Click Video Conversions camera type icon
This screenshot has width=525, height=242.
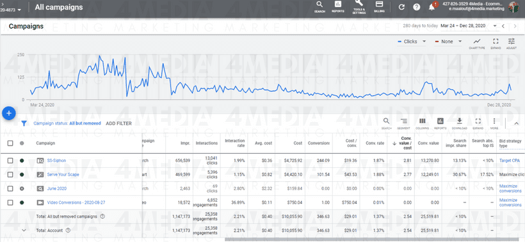point(40,202)
